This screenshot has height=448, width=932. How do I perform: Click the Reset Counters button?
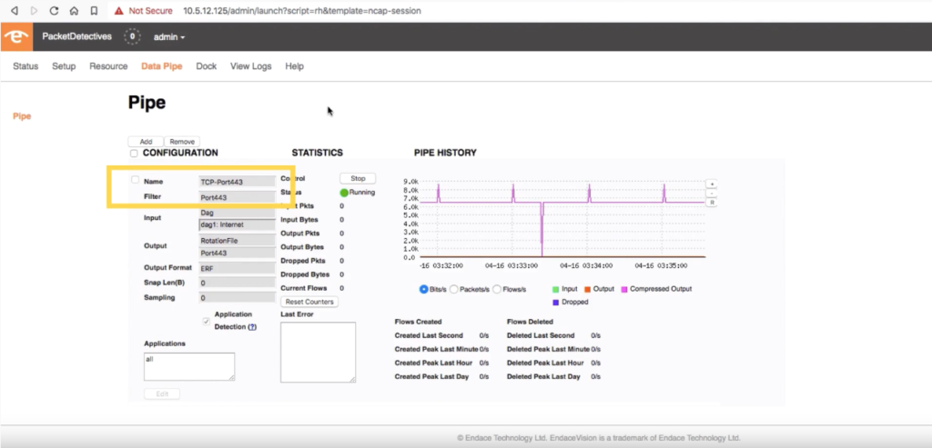point(309,302)
